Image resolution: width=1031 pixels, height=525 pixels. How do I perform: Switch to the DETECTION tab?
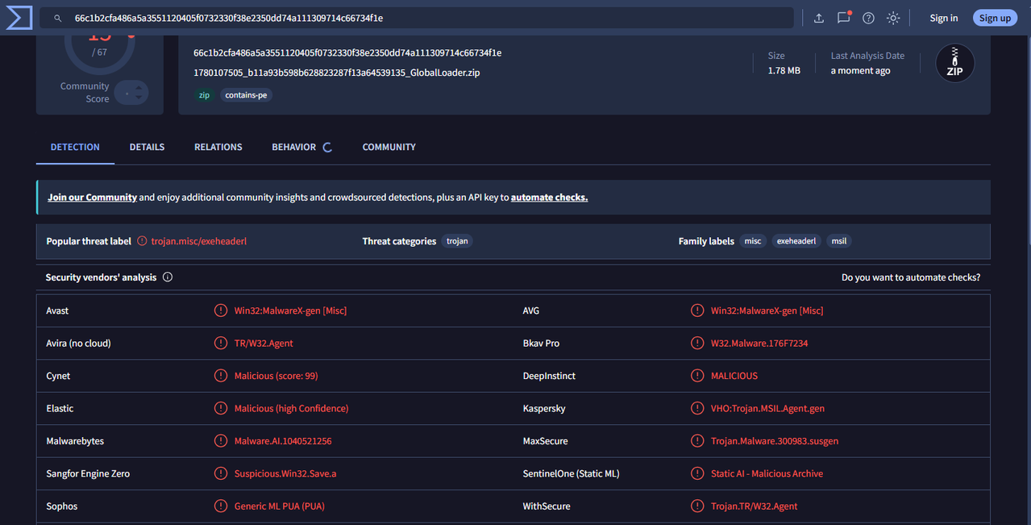pyautogui.click(x=75, y=147)
